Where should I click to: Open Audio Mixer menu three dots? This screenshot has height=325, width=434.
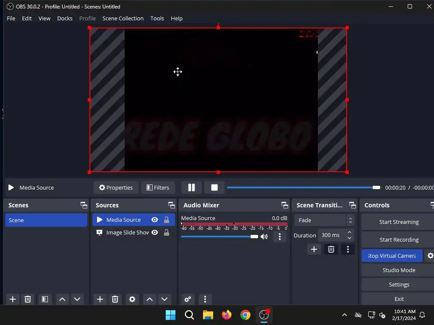[205, 299]
